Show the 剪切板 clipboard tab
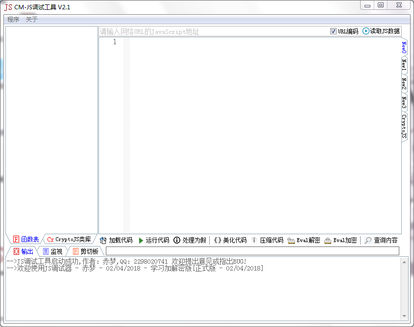414x327 pixels. pos(89,251)
